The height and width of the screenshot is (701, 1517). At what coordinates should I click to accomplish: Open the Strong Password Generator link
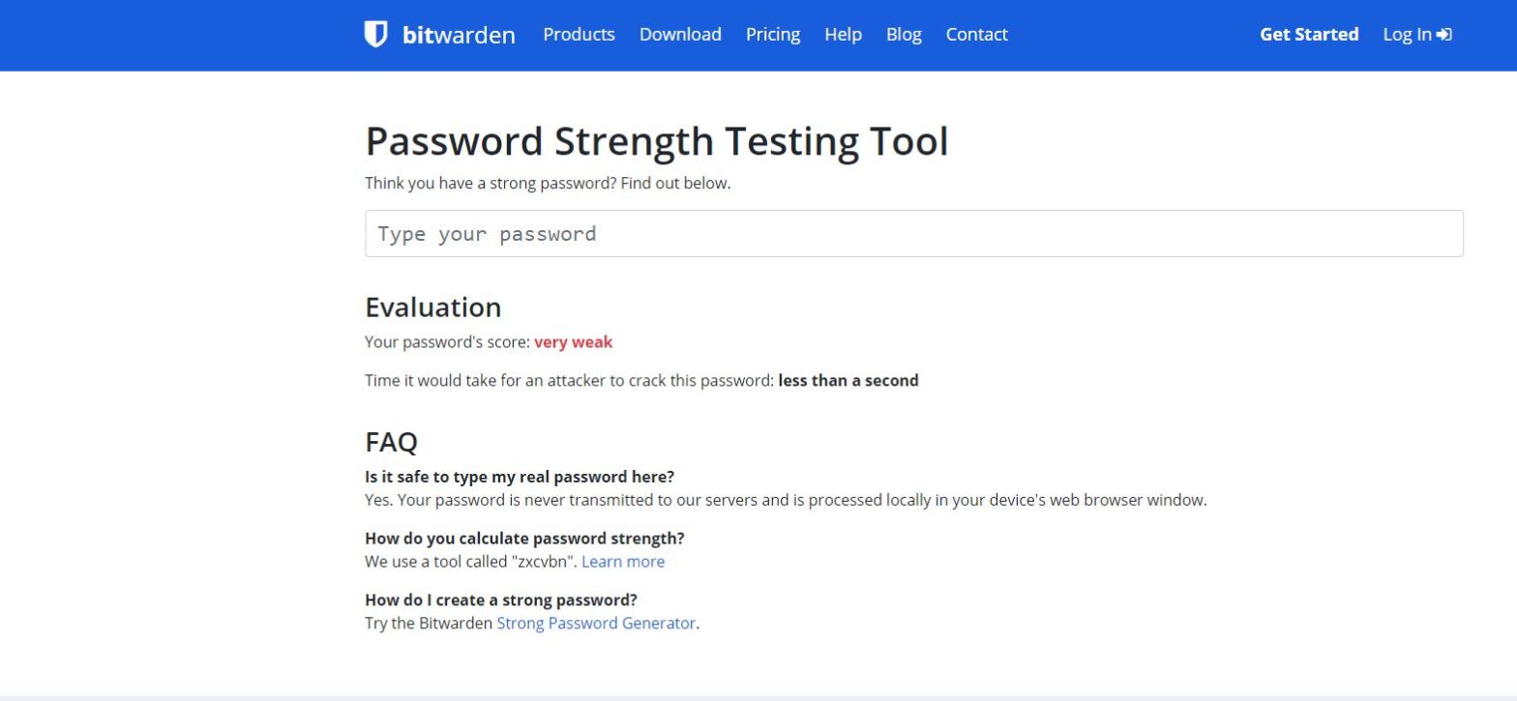596,623
